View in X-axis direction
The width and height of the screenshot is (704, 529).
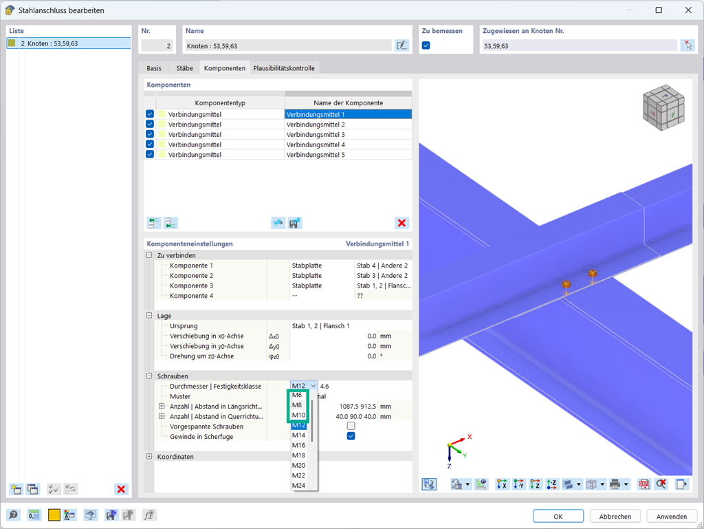(502, 484)
